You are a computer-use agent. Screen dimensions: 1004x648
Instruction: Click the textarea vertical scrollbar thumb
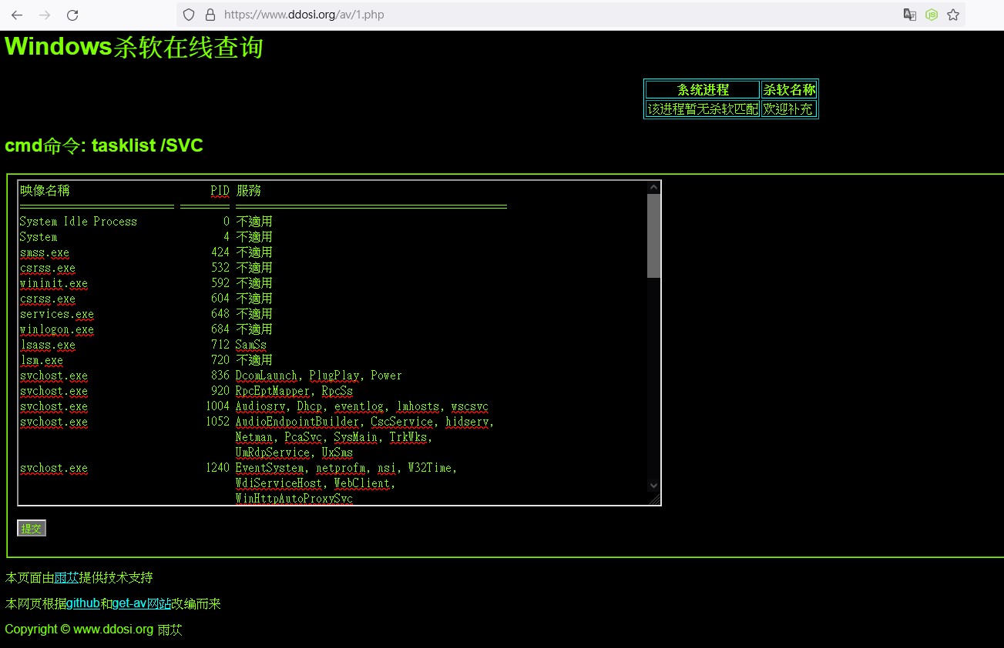(653, 235)
